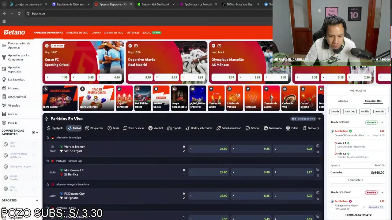
Task: Collapse the Competencias Favoritas section
Action: coord(37,132)
